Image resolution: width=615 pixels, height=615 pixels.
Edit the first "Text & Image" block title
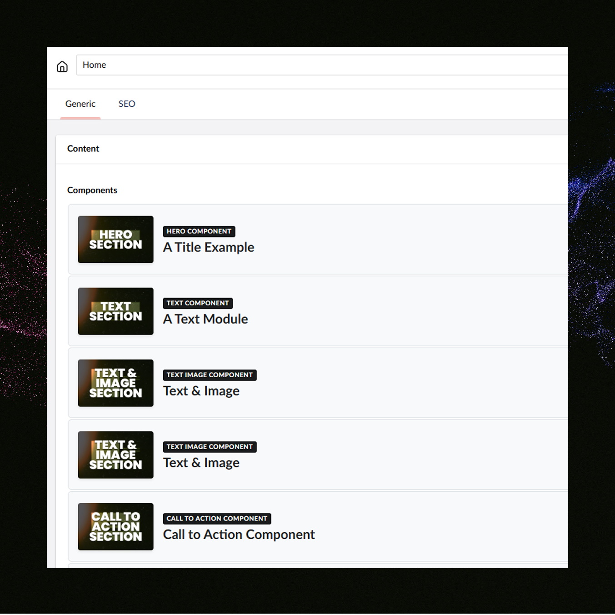point(201,391)
